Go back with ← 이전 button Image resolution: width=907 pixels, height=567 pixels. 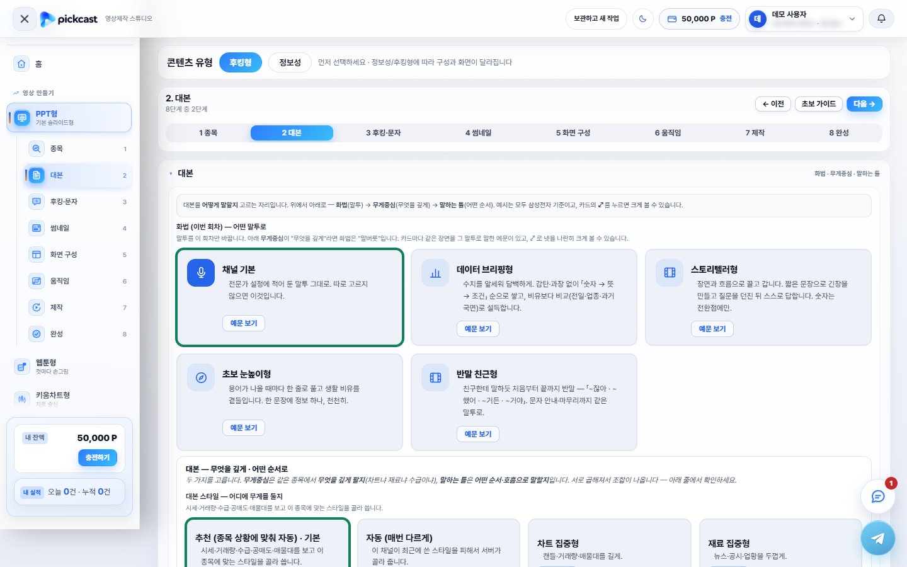tap(773, 104)
